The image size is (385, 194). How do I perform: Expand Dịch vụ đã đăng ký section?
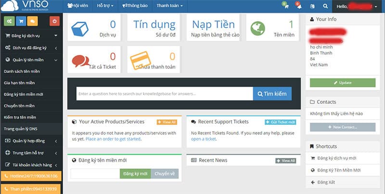coord(31,48)
